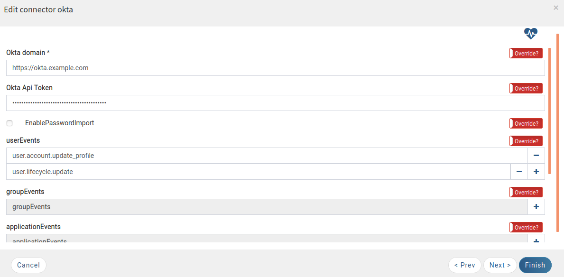Add a groupEvents entry with plus icon
The width and height of the screenshot is (564, 277).
tap(536, 206)
